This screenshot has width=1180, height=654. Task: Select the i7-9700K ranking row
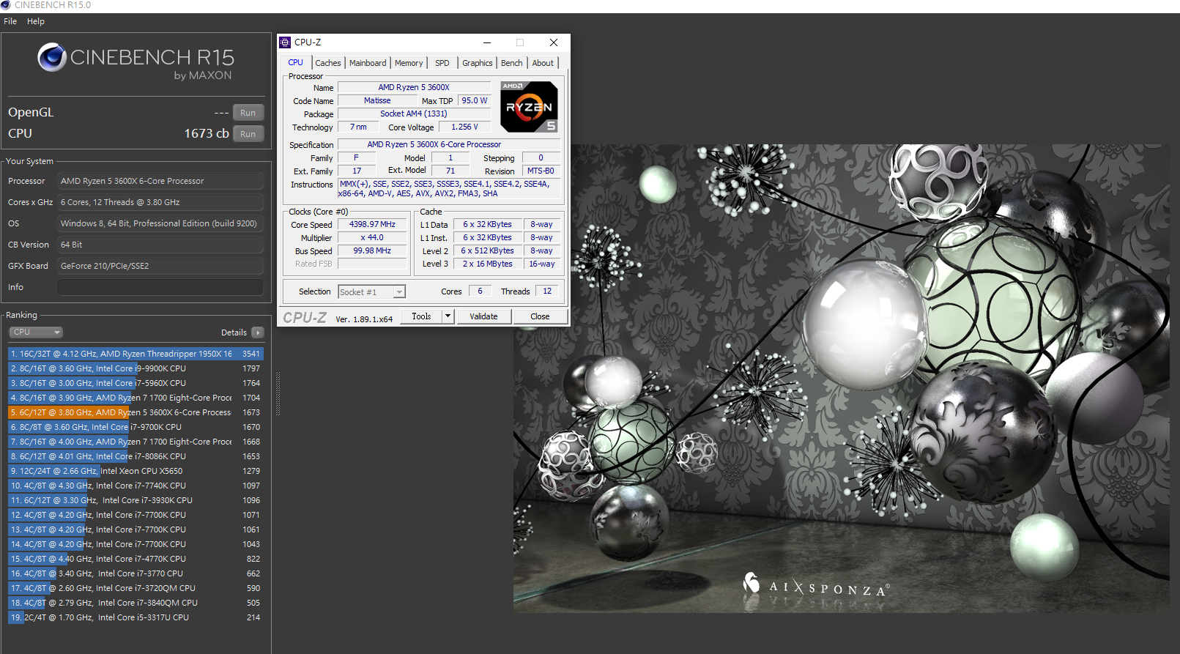tap(136, 427)
